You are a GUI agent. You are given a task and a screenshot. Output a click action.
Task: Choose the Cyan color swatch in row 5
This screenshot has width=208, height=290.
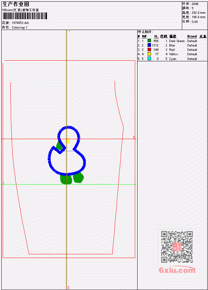(149, 59)
